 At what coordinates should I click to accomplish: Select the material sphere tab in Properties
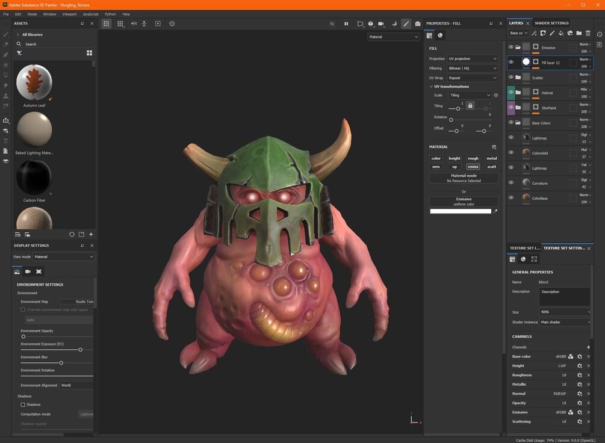coord(440,36)
